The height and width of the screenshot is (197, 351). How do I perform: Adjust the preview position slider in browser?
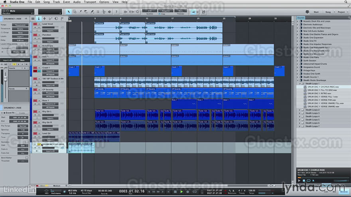pos(323,177)
